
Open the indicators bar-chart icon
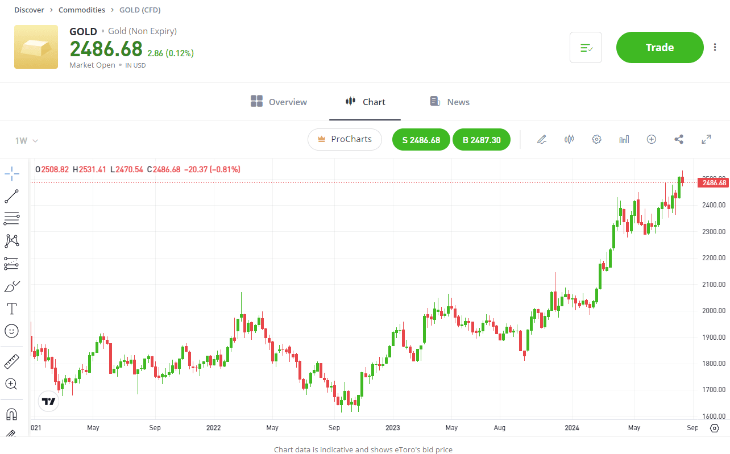624,139
